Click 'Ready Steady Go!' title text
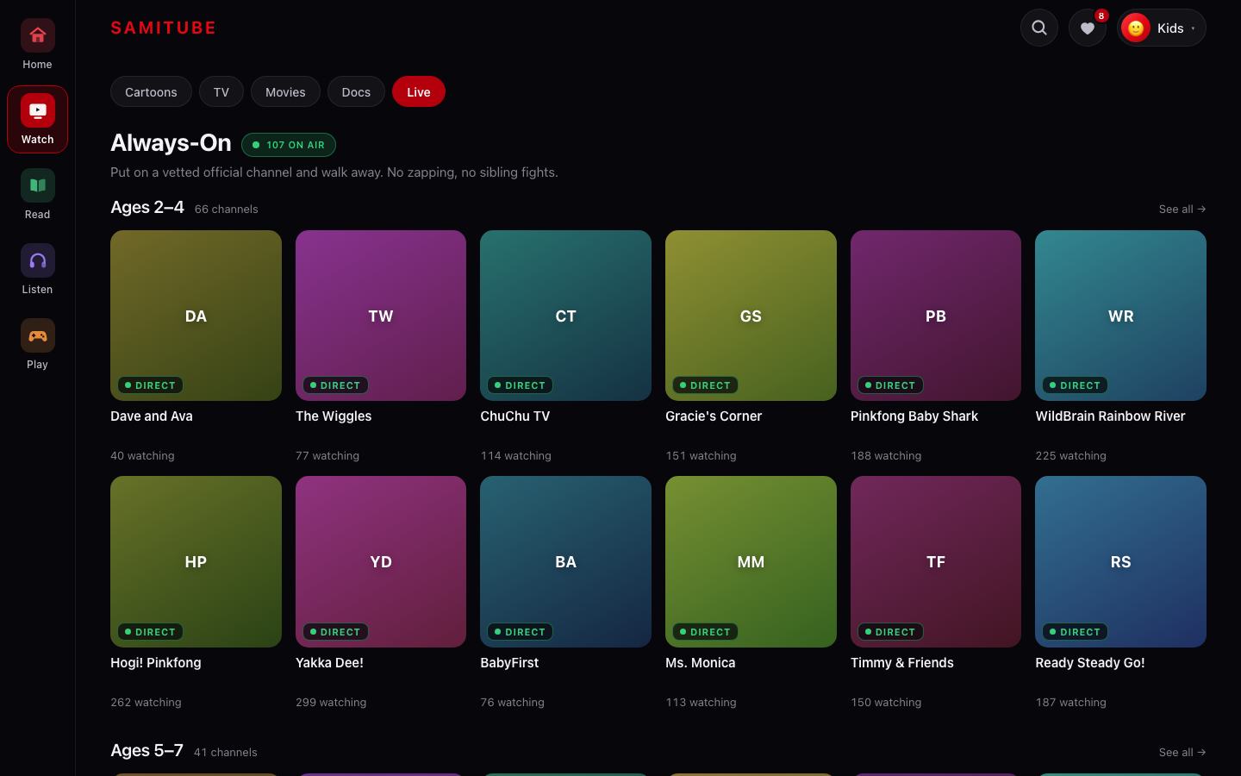Image resolution: width=1241 pixels, height=776 pixels. coord(1090,663)
